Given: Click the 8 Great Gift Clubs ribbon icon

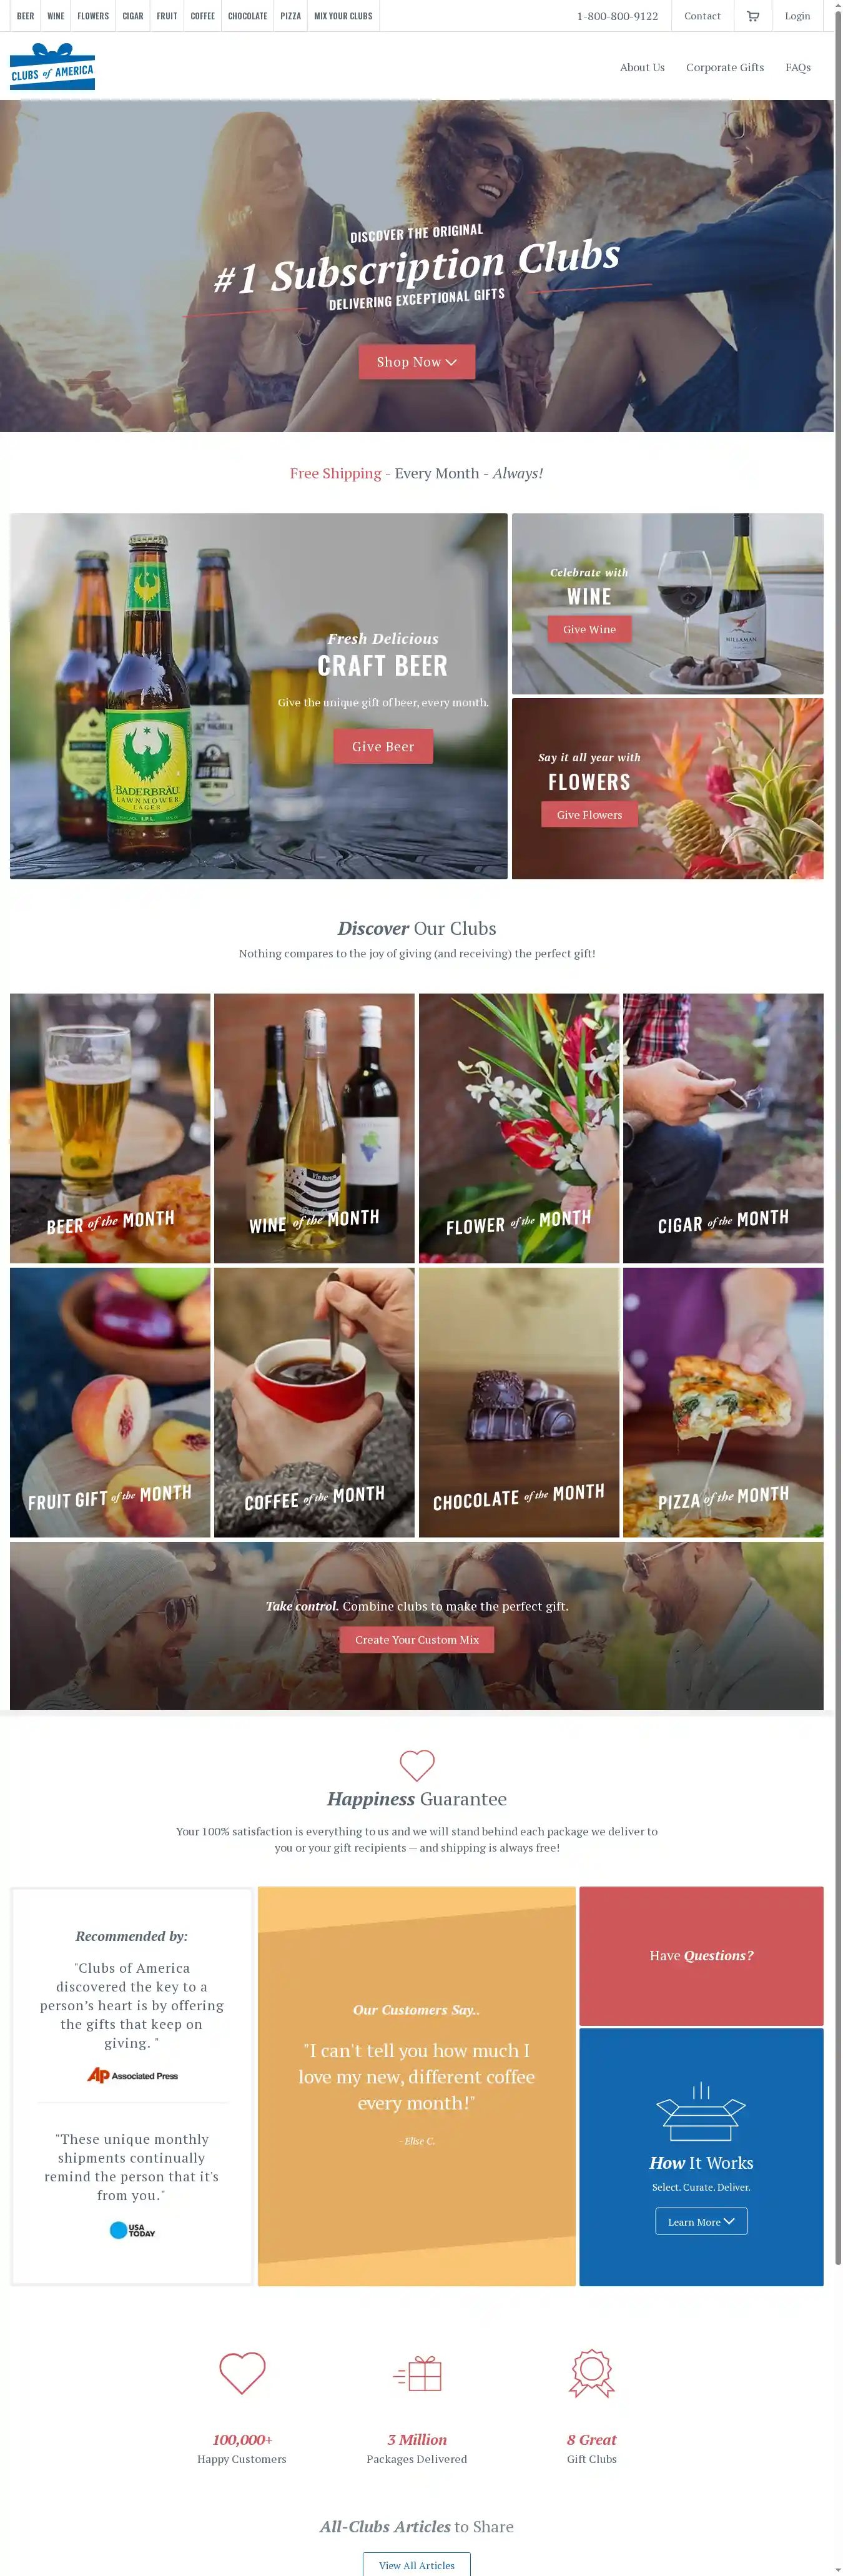Looking at the screenshot, I should pos(592,2372).
